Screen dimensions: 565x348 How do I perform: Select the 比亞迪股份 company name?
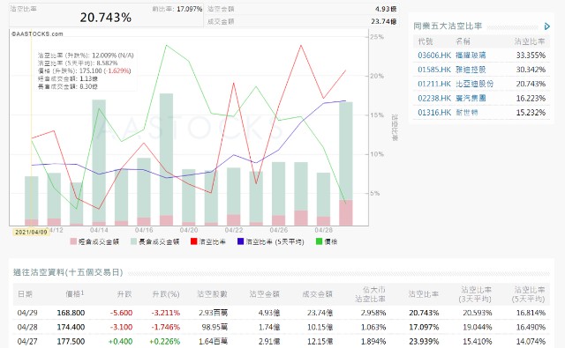pos(474,84)
